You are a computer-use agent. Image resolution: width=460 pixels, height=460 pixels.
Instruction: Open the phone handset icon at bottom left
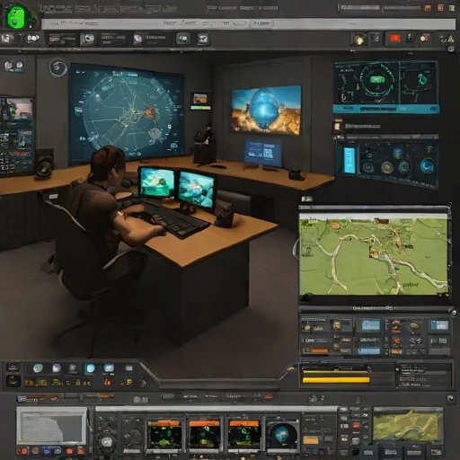[x=13, y=381]
